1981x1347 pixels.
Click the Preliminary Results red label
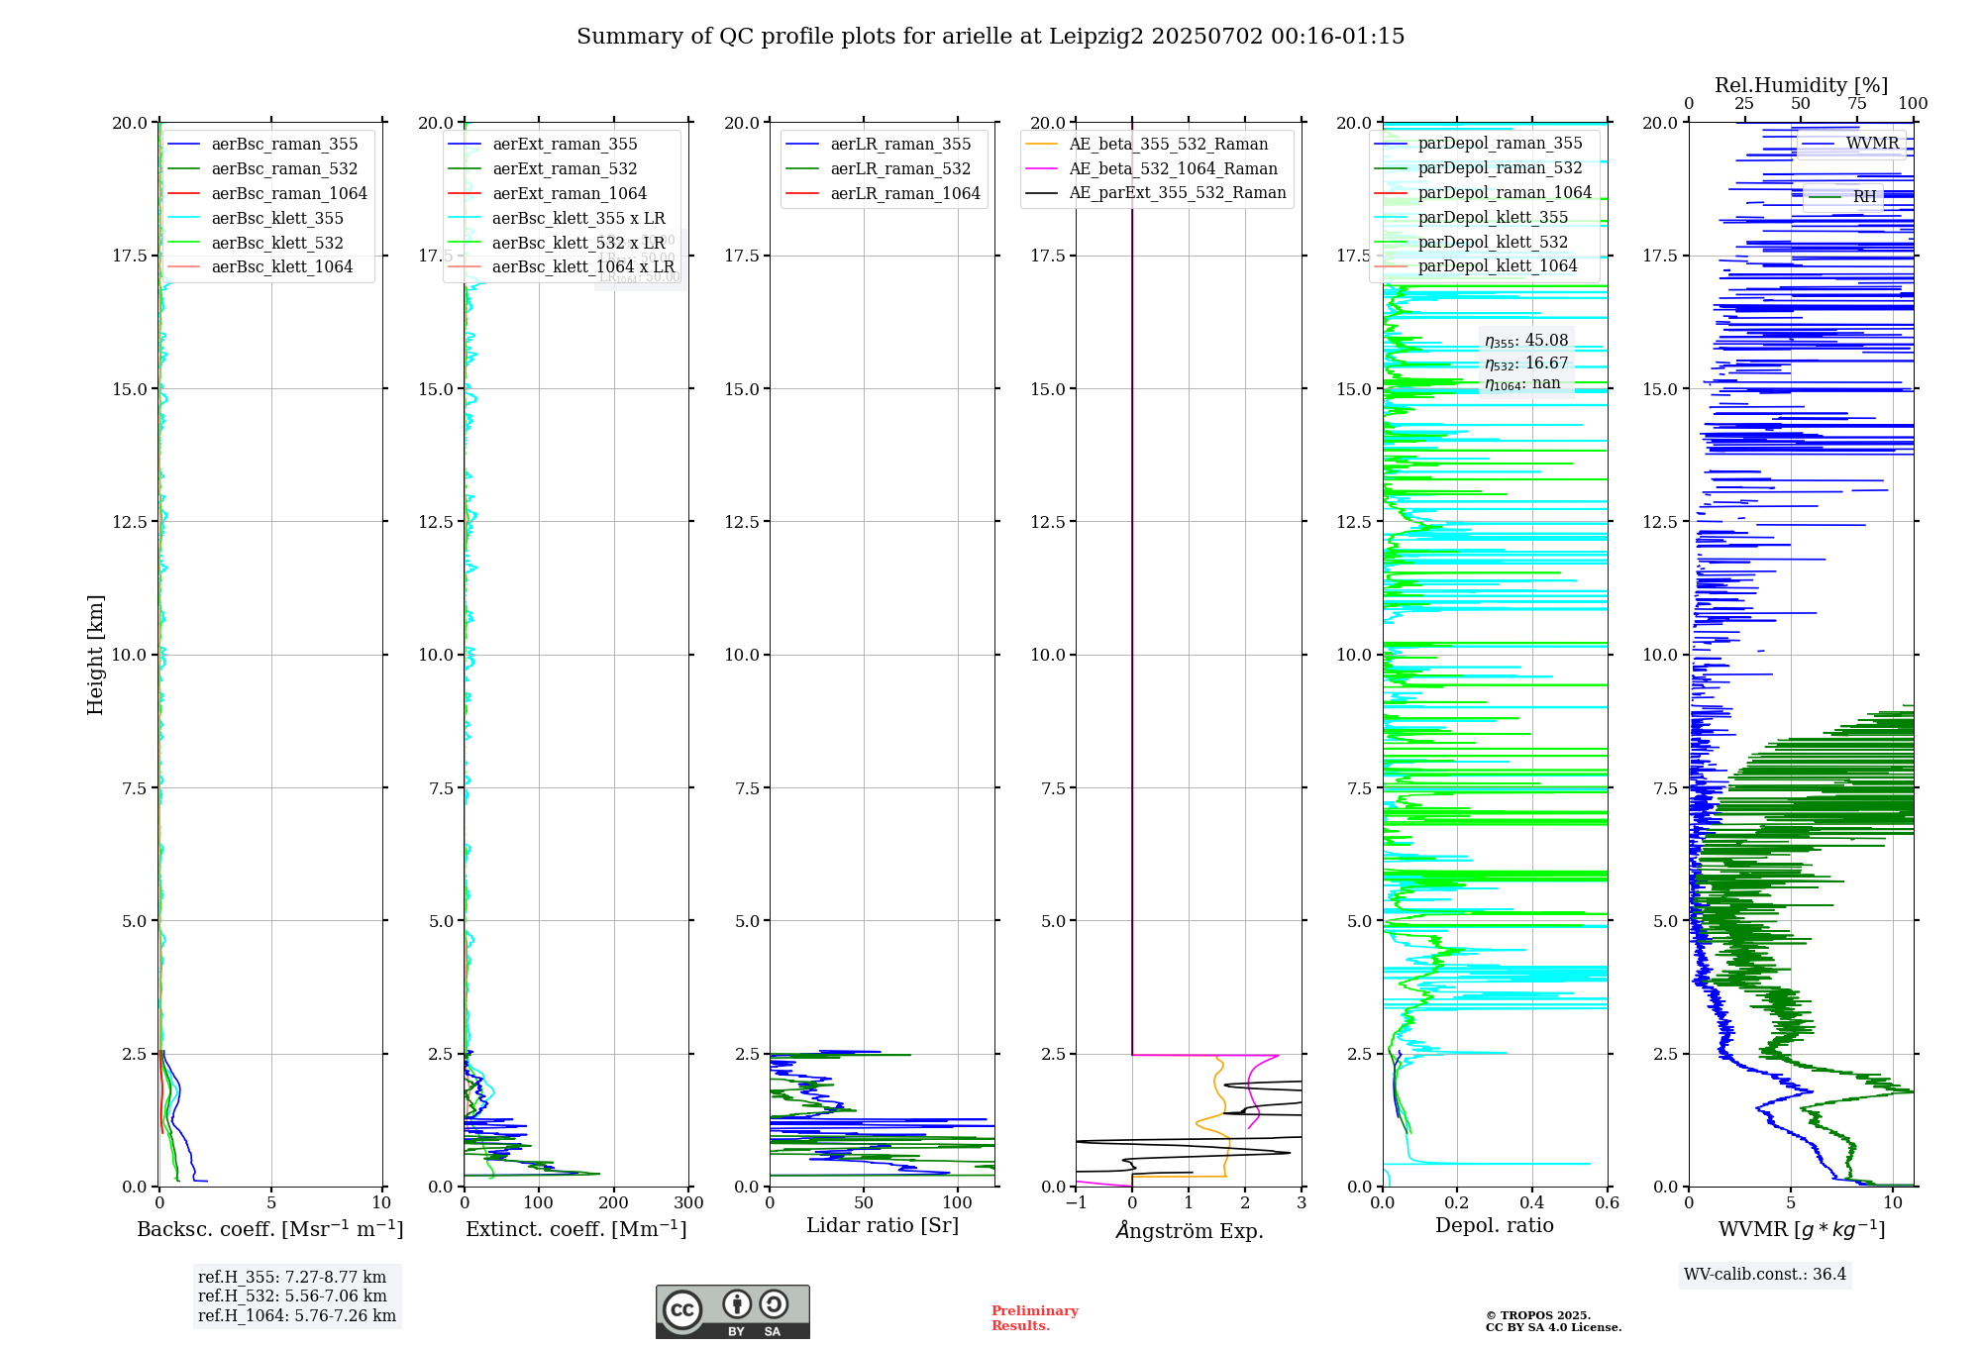coord(1035,1318)
